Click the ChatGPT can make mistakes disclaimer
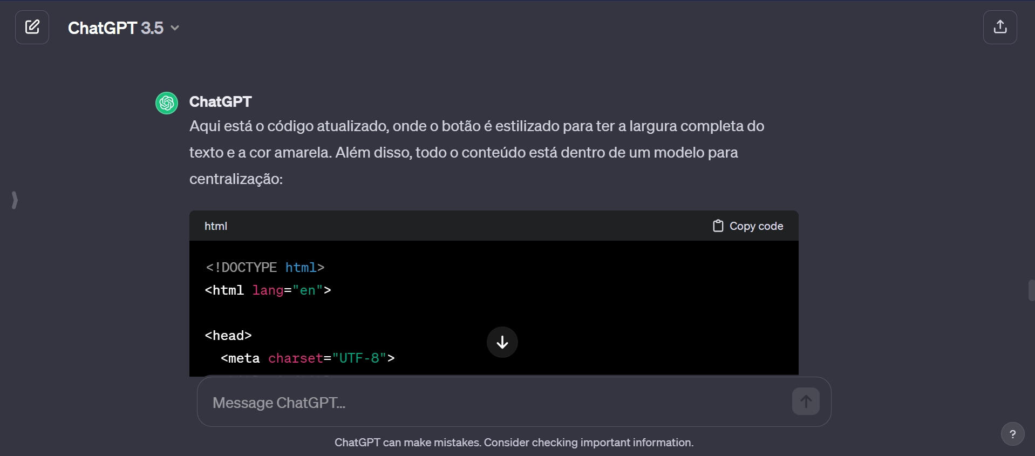Screen dimensions: 1035x456 point(514,443)
